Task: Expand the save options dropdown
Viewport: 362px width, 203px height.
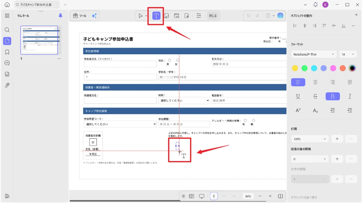Action: [274, 16]
